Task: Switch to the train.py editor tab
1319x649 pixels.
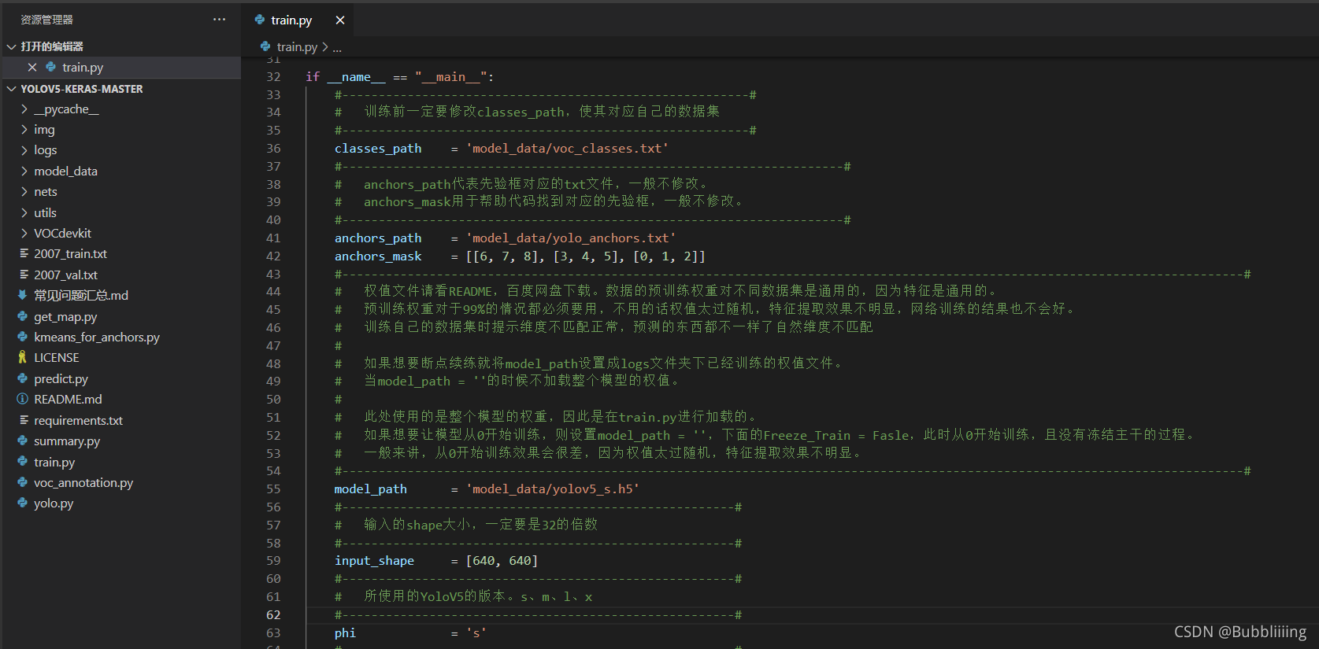Action: [291, 20]
